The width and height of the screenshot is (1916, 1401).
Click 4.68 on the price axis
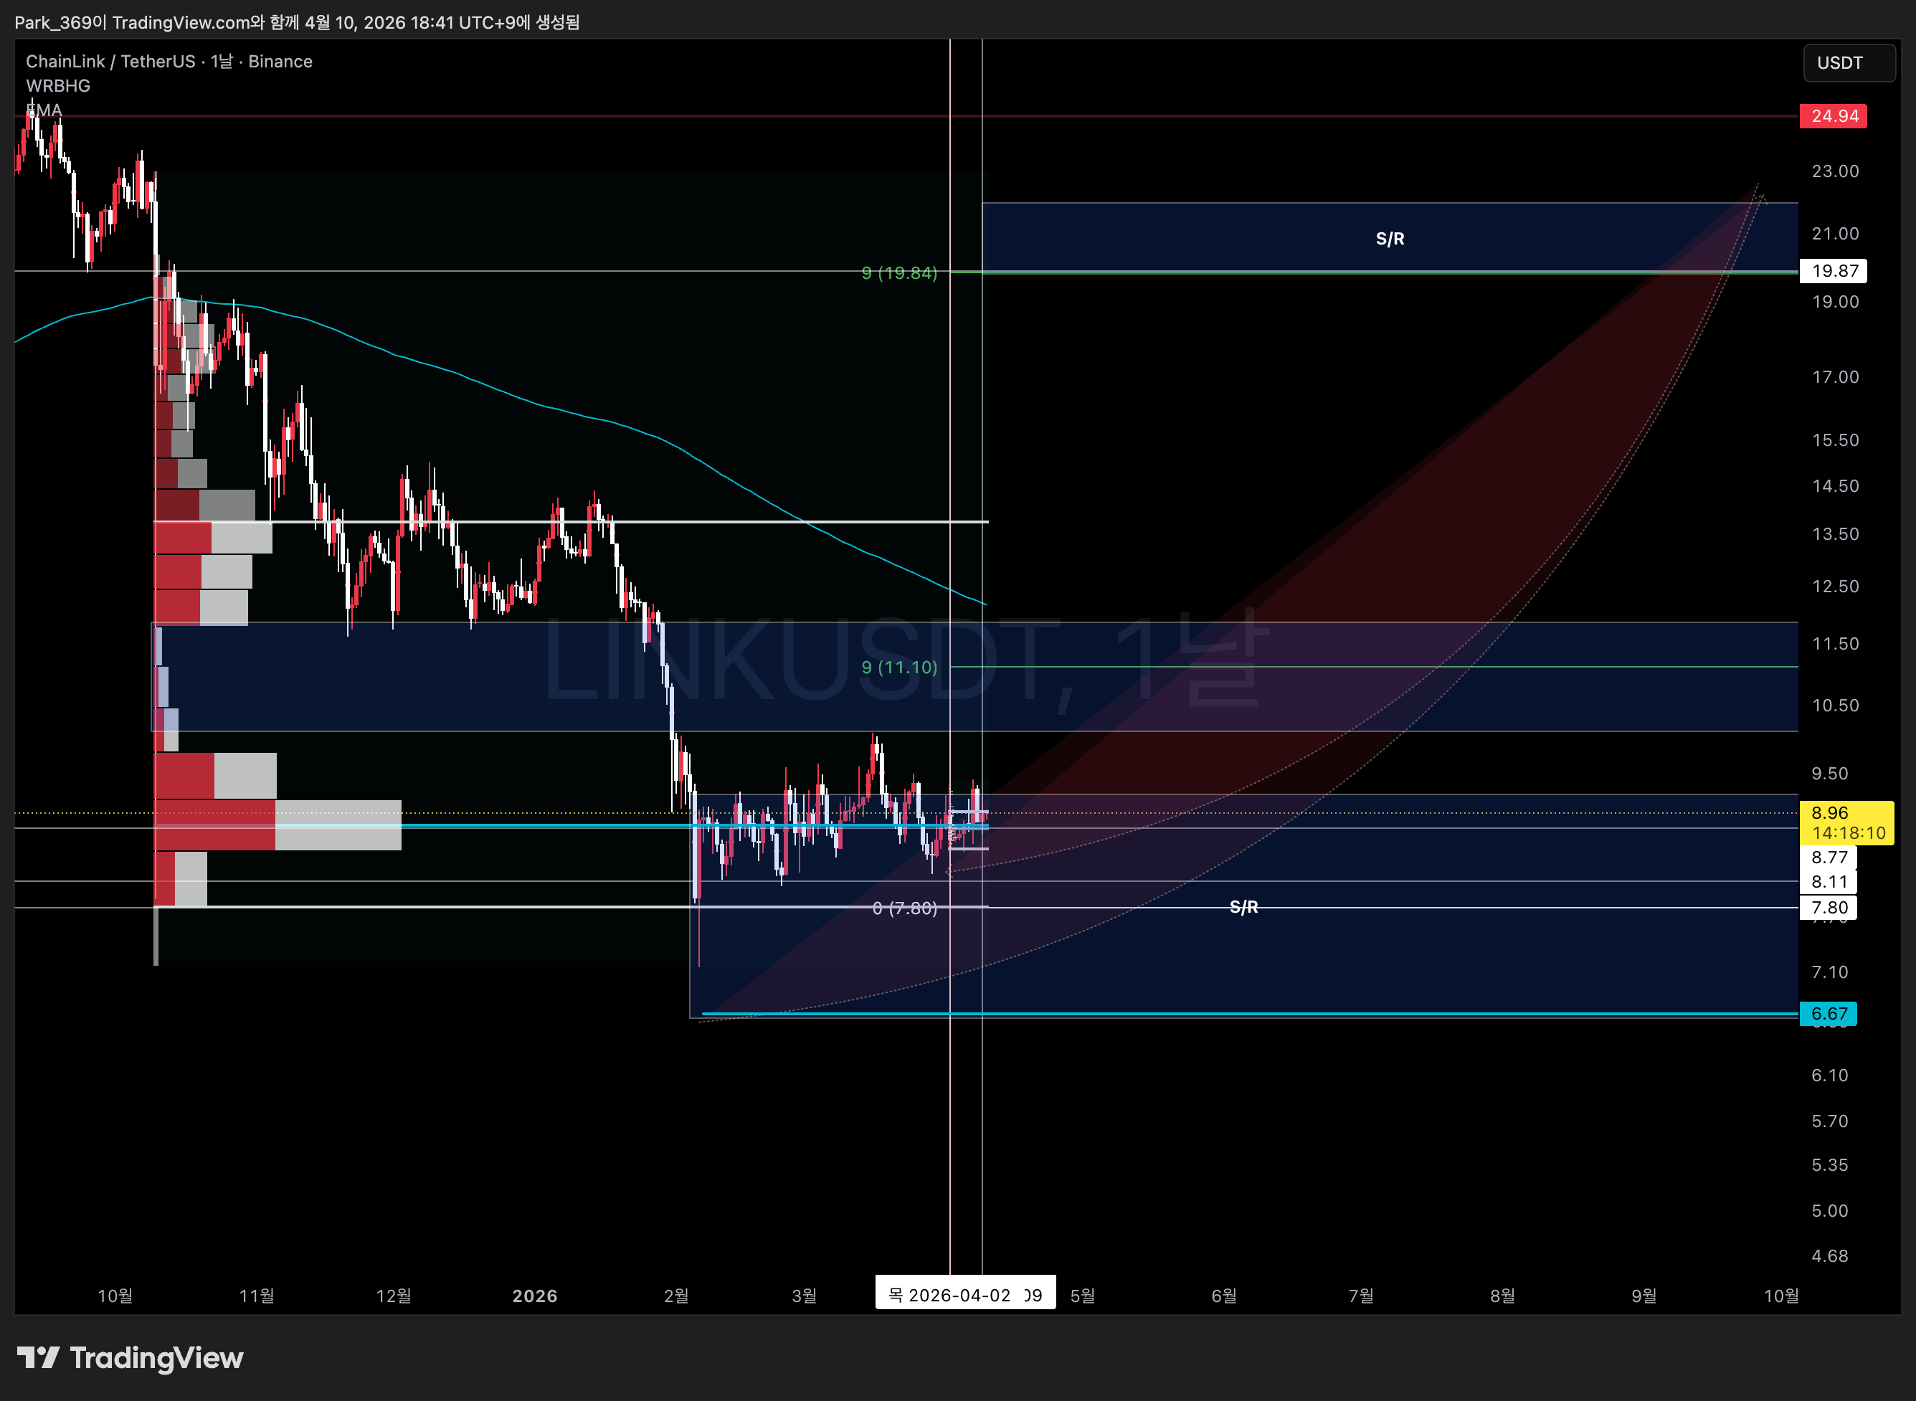tap(1829, 1256)
